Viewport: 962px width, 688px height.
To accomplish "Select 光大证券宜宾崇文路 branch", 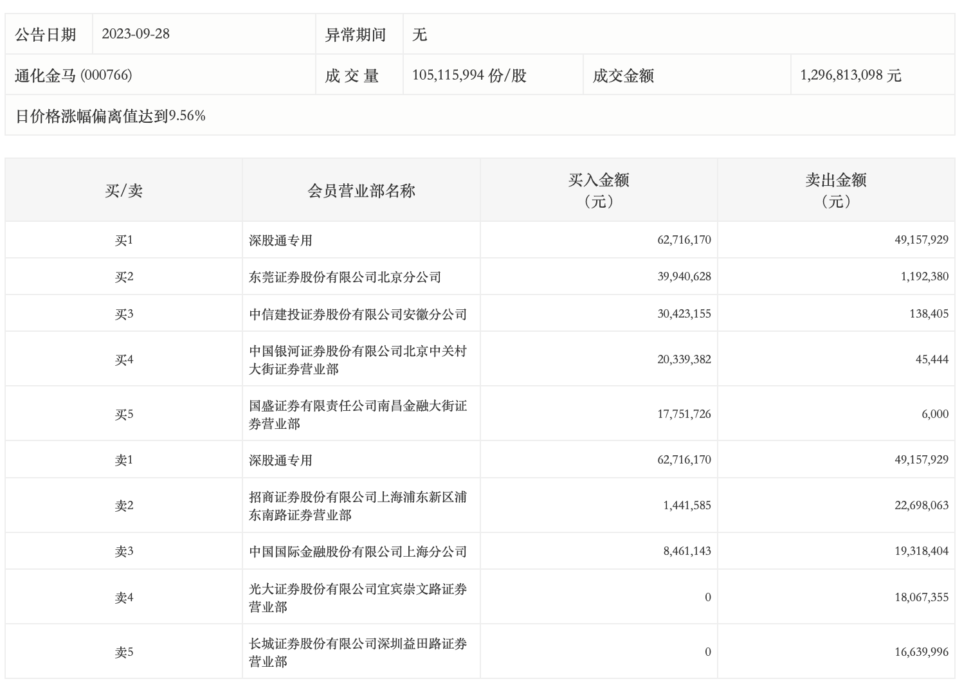I will (358, 597).
